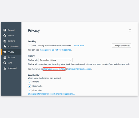Image resolution: width=139 pixels, height=118 pixels.
Task: Disable the Open tabs suggestion checkbox
Action: coord(30,90)
